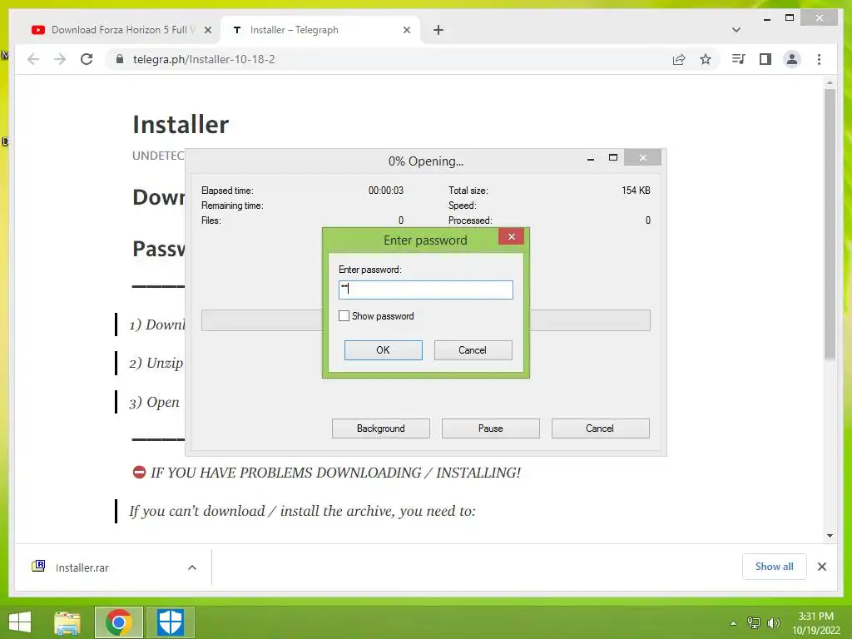Bookmark this page with the star
The height and width of the screenshot is (639, 852).
pyautogui.click(x=706, y=59)
